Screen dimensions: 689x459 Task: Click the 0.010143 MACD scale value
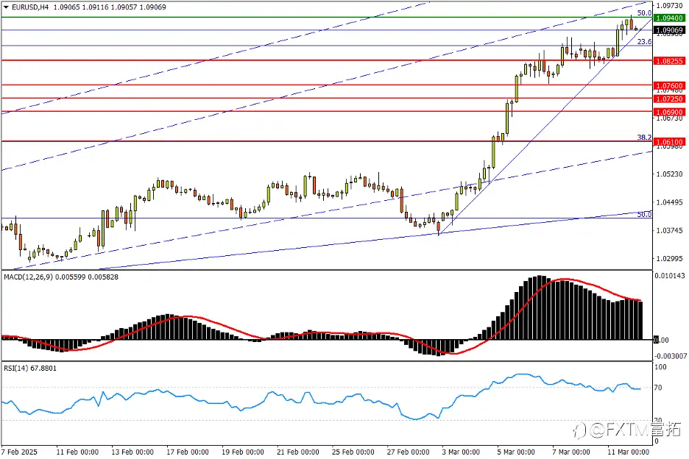670,275
